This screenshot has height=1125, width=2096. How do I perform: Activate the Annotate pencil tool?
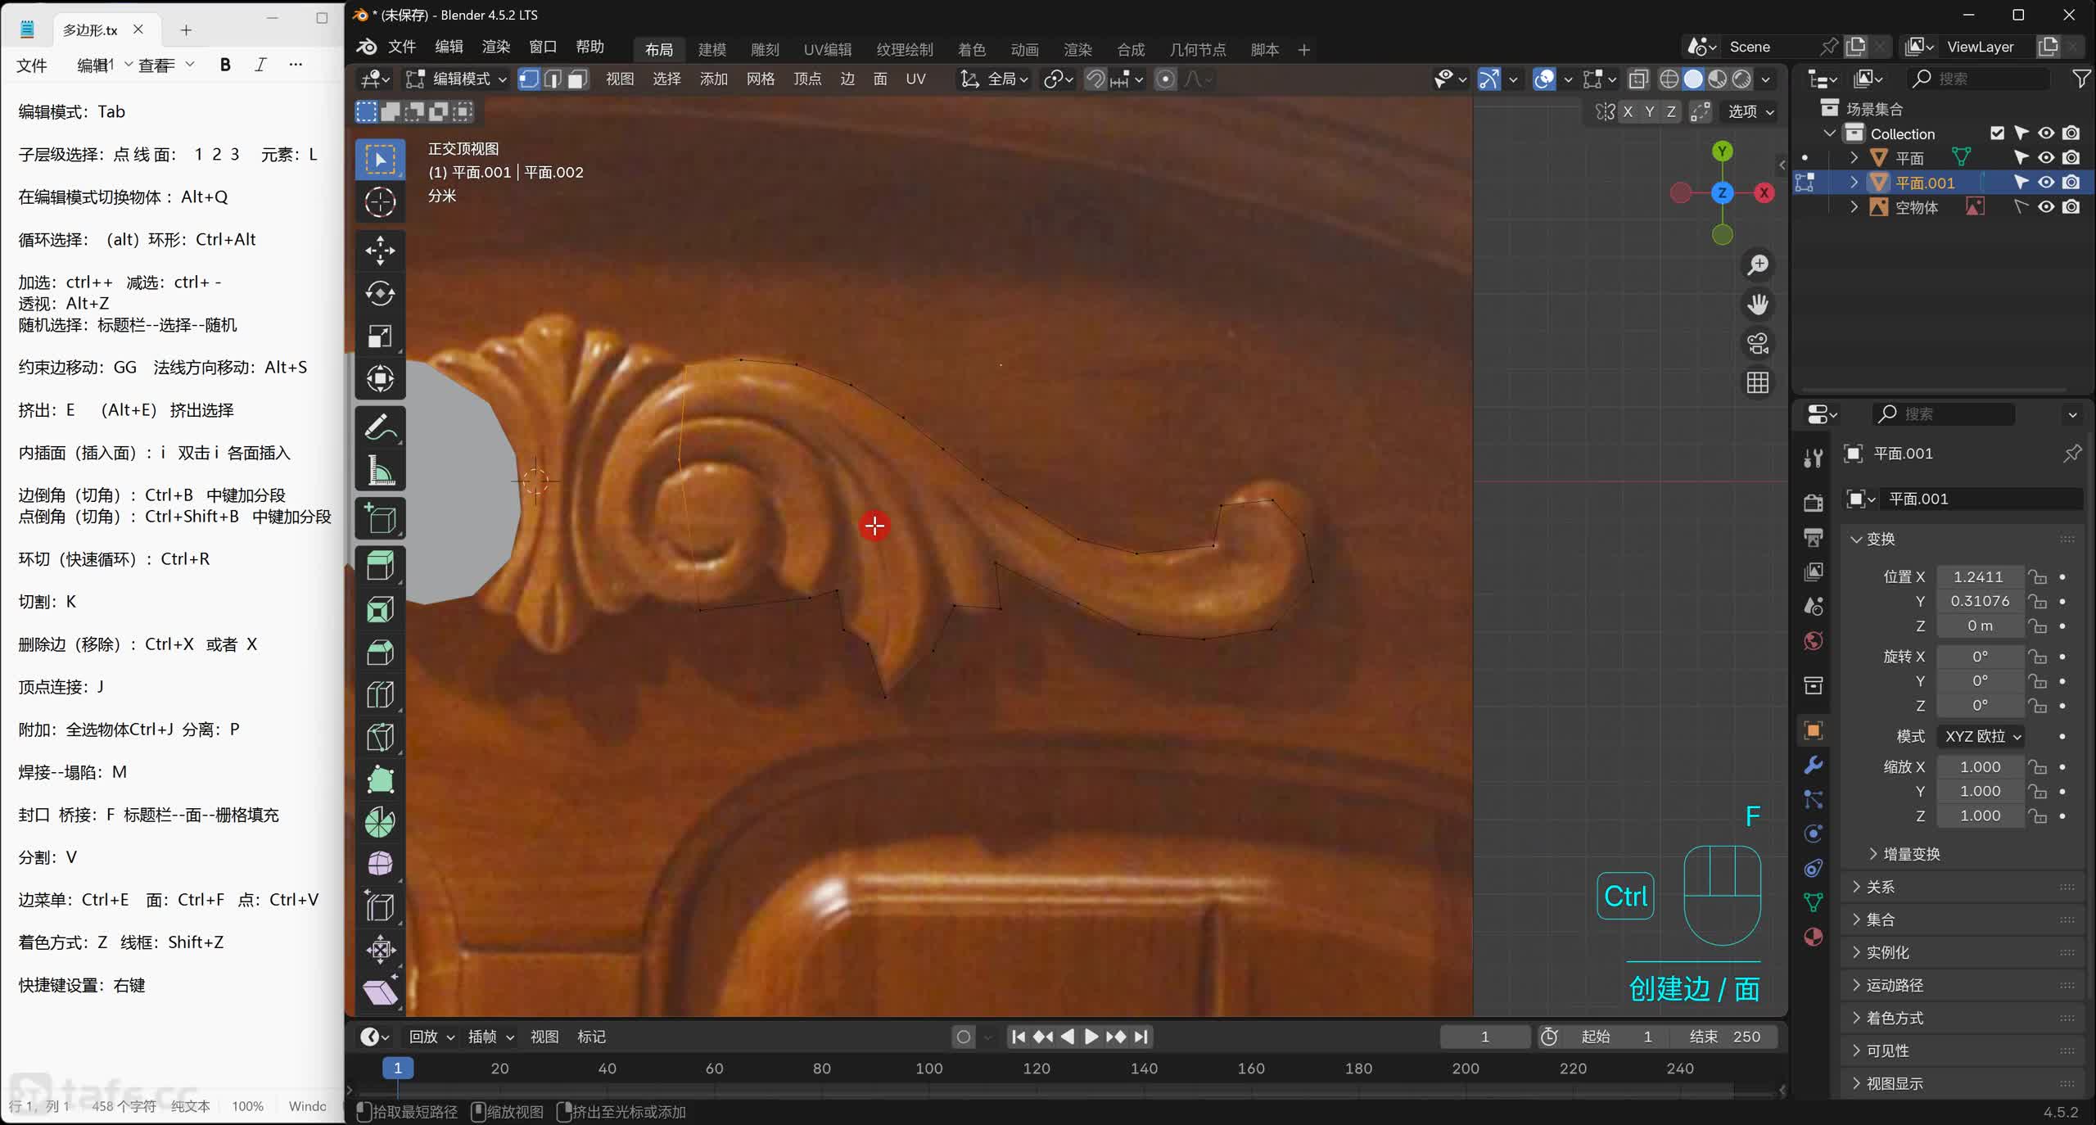[380, 427]
